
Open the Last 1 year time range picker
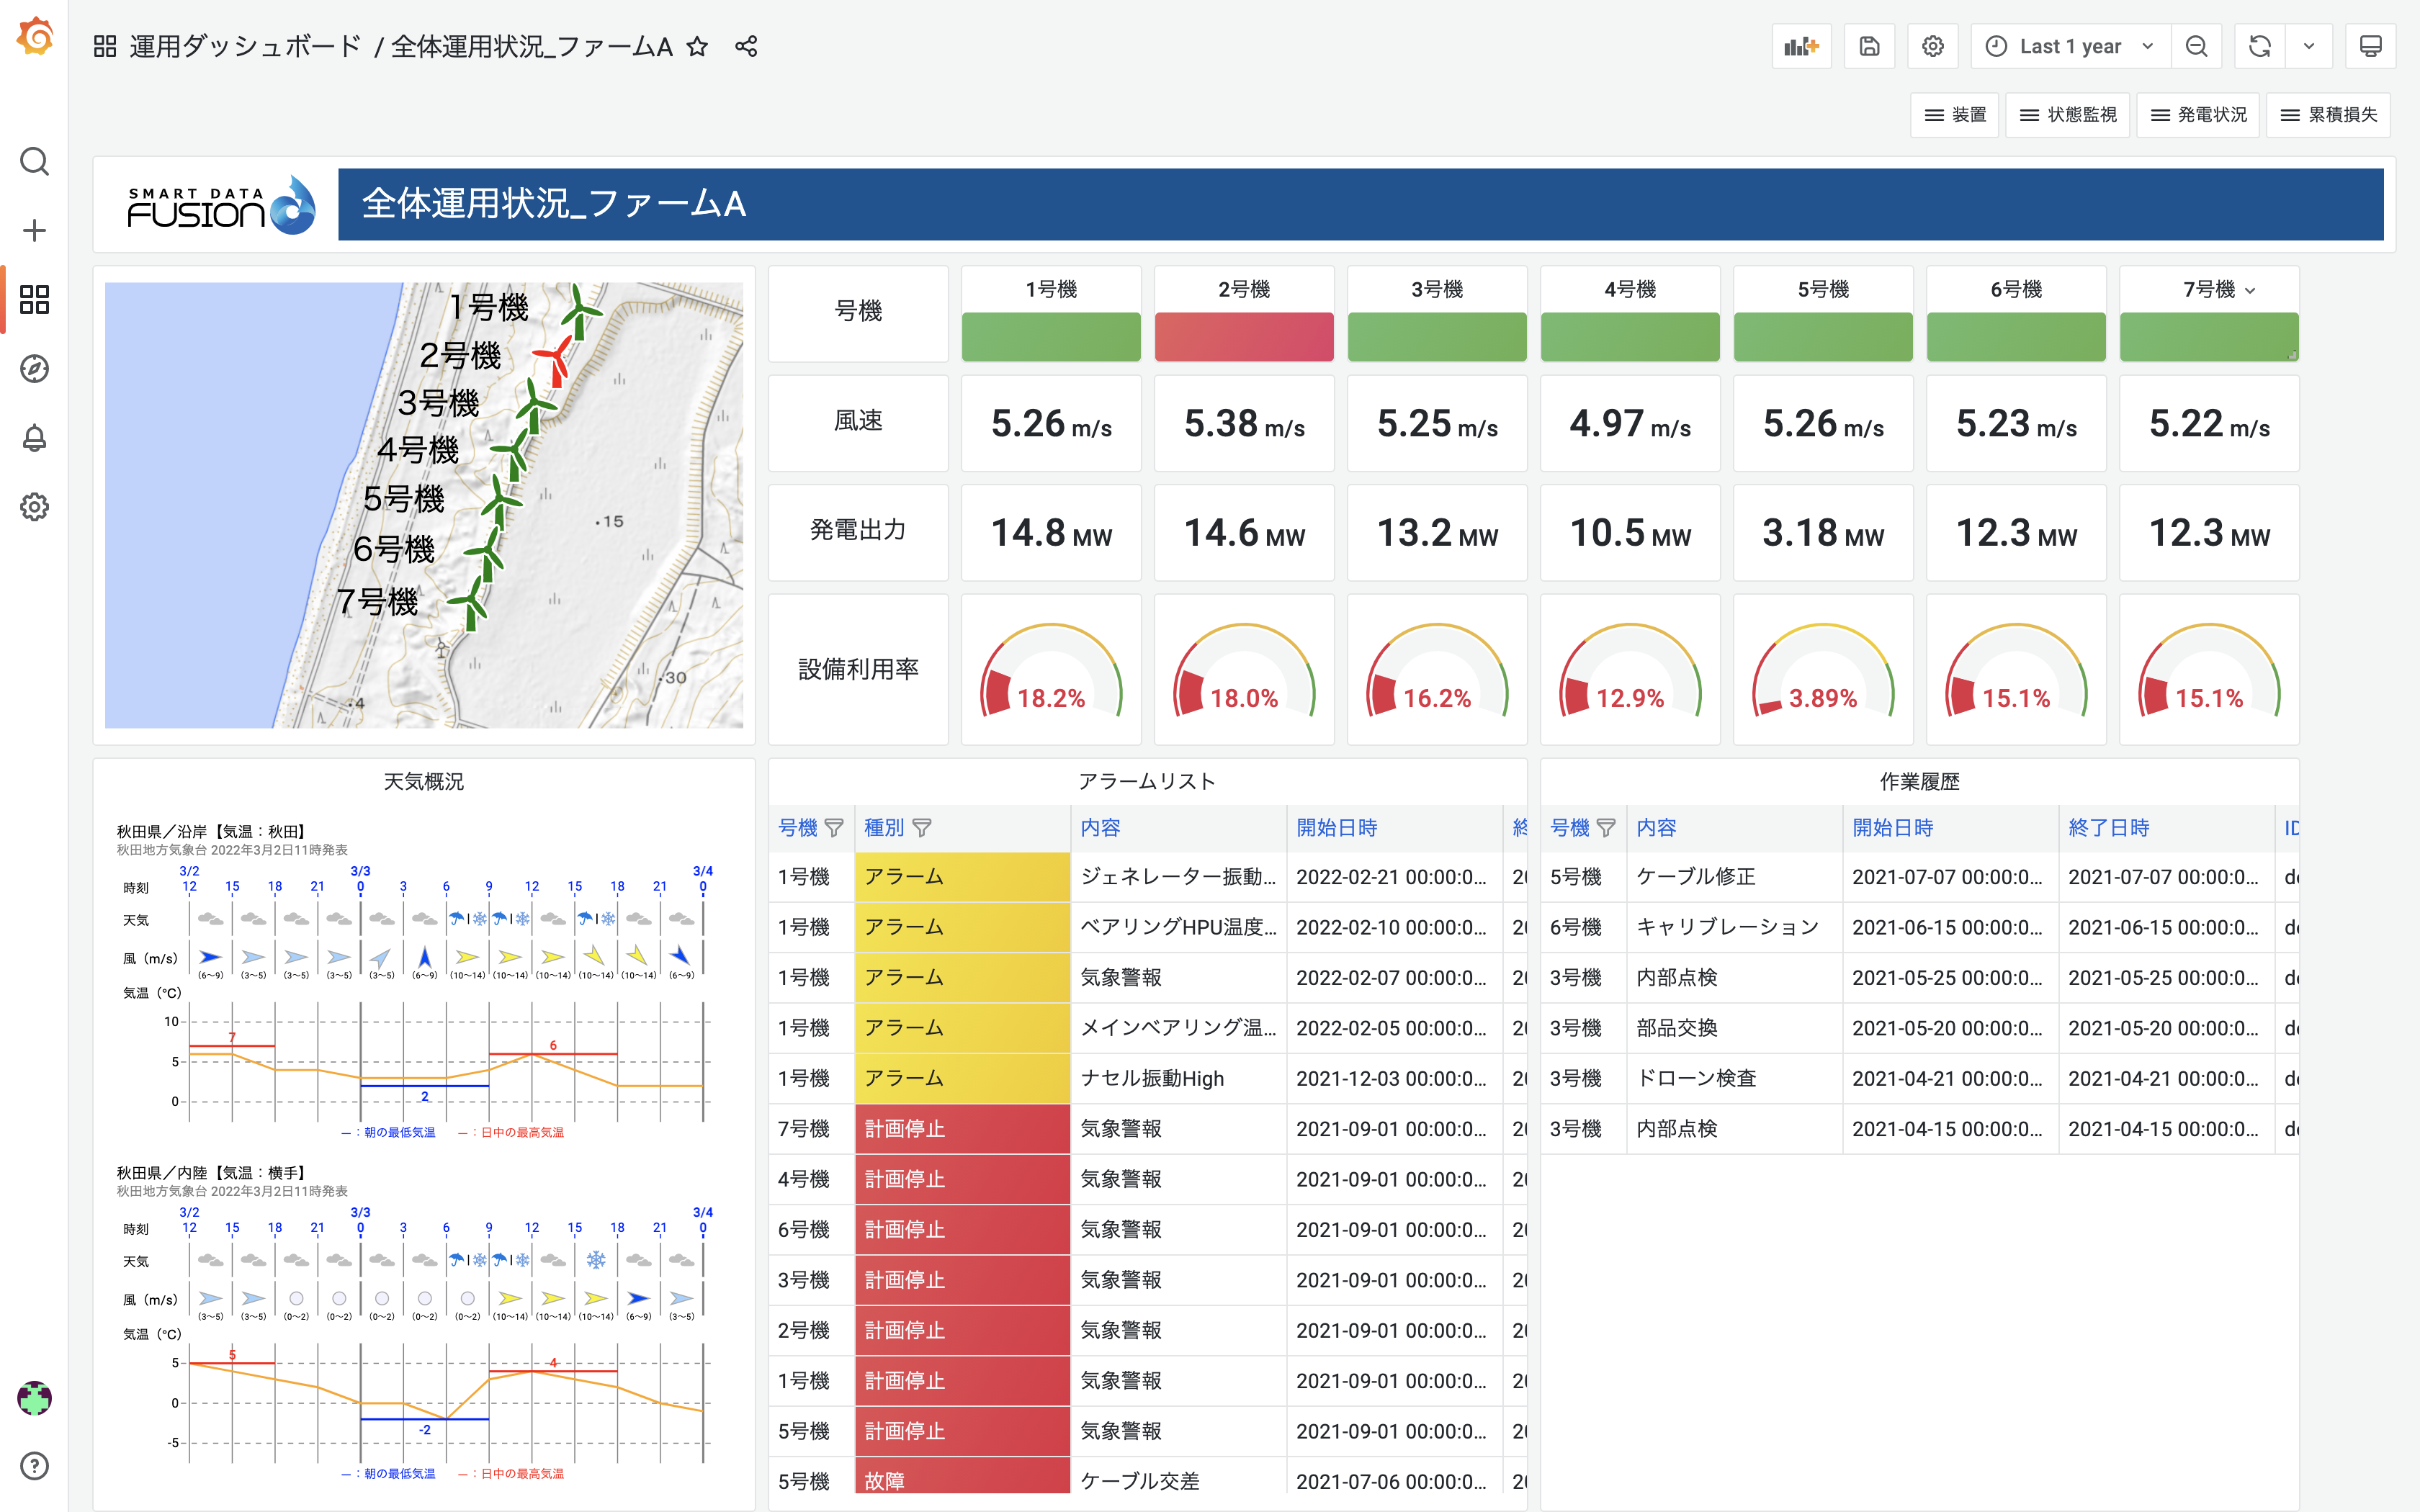2069,46
